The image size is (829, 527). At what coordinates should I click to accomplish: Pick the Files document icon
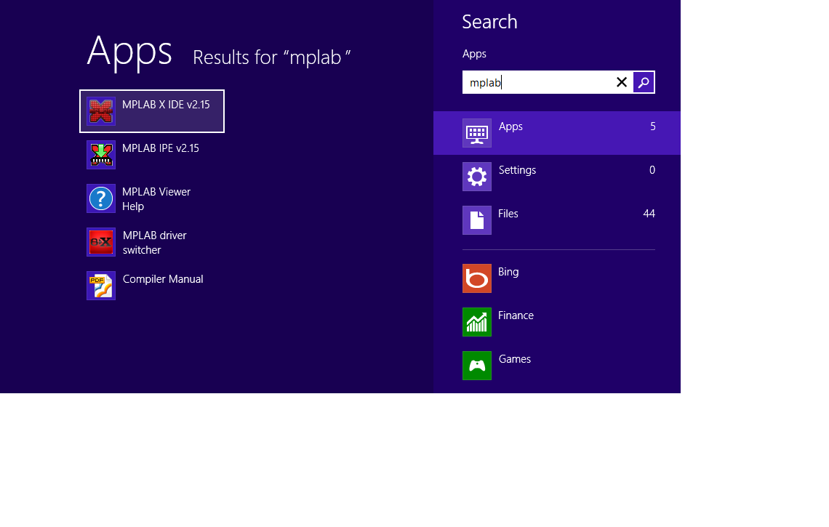[477, 220]
